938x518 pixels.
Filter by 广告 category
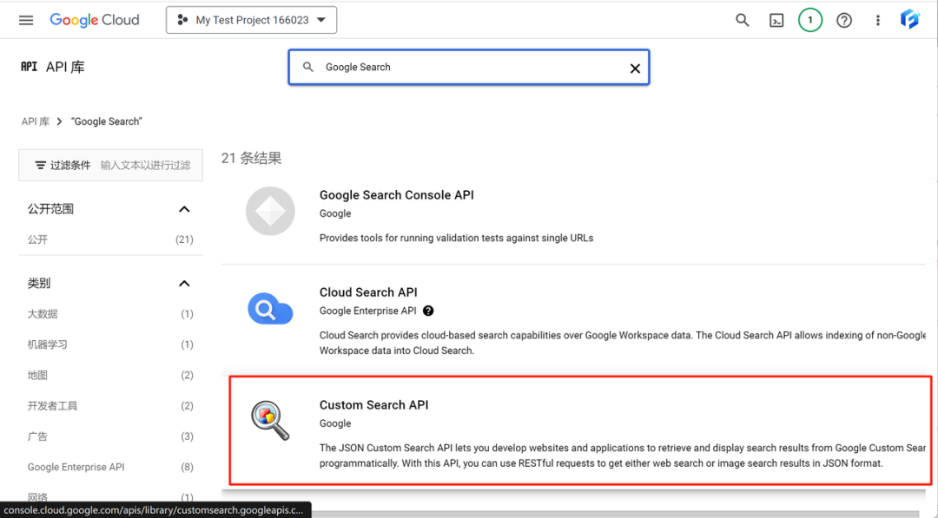110,436
